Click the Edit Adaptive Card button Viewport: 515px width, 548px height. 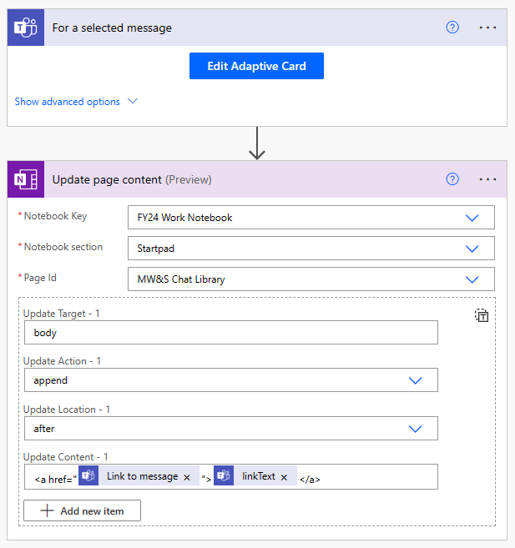click(256, 66)
